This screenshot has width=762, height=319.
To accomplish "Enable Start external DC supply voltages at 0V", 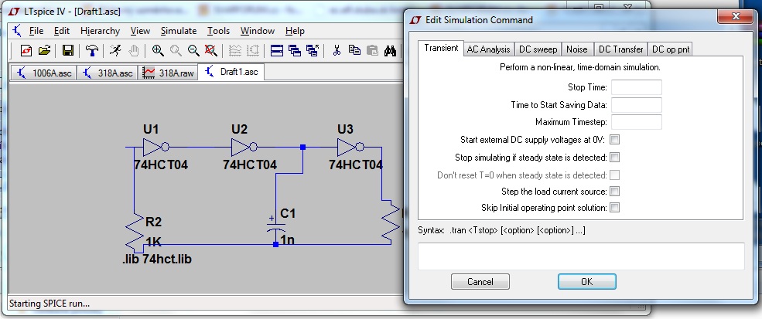I will click(x=614, y=140).
